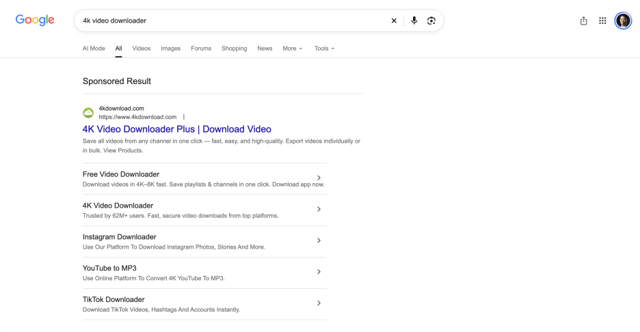Open the Google logo homepage

pos(35,20)
